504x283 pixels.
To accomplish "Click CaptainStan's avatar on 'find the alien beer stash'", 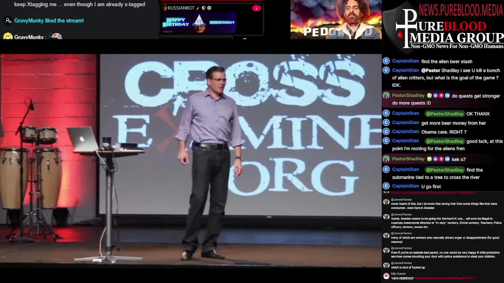I will coord(386,61).
